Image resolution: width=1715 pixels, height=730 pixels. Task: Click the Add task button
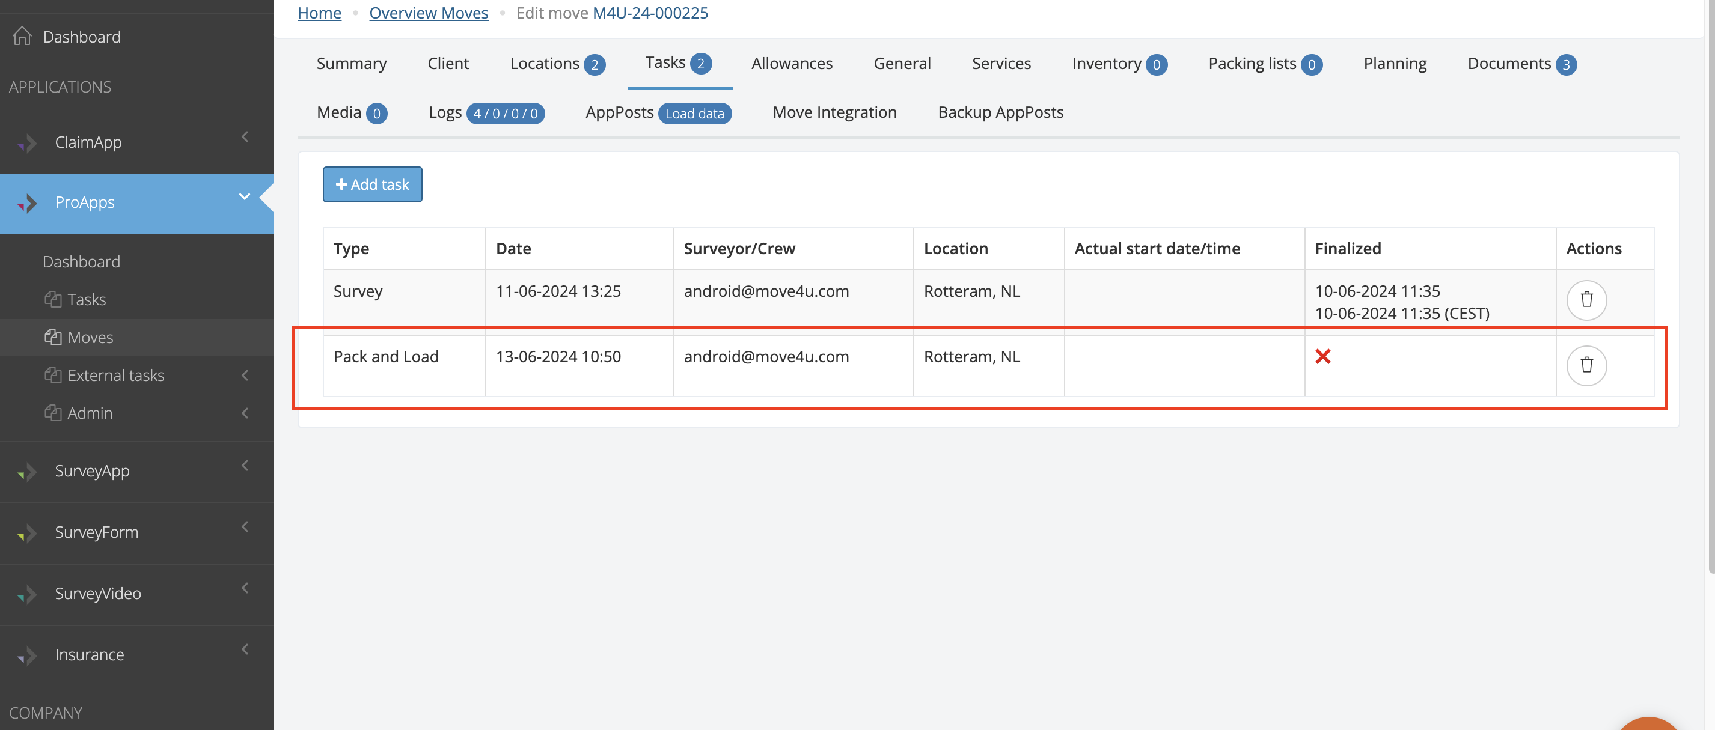click(372, 184)
